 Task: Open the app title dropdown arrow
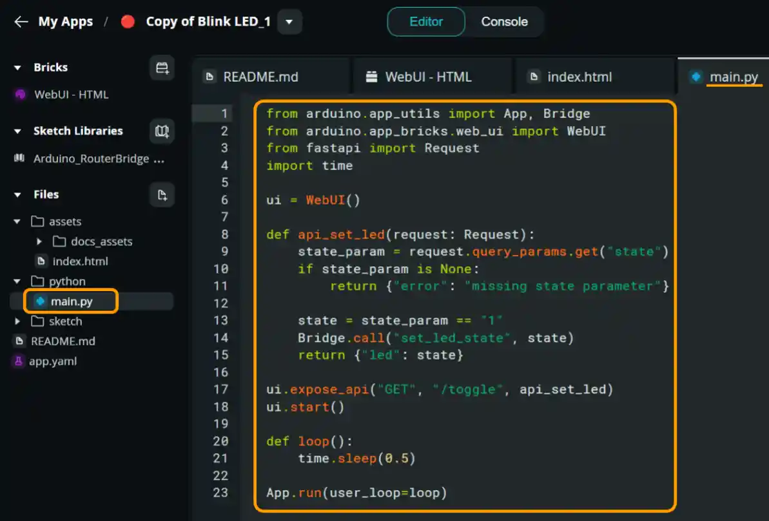coord(289,21)
